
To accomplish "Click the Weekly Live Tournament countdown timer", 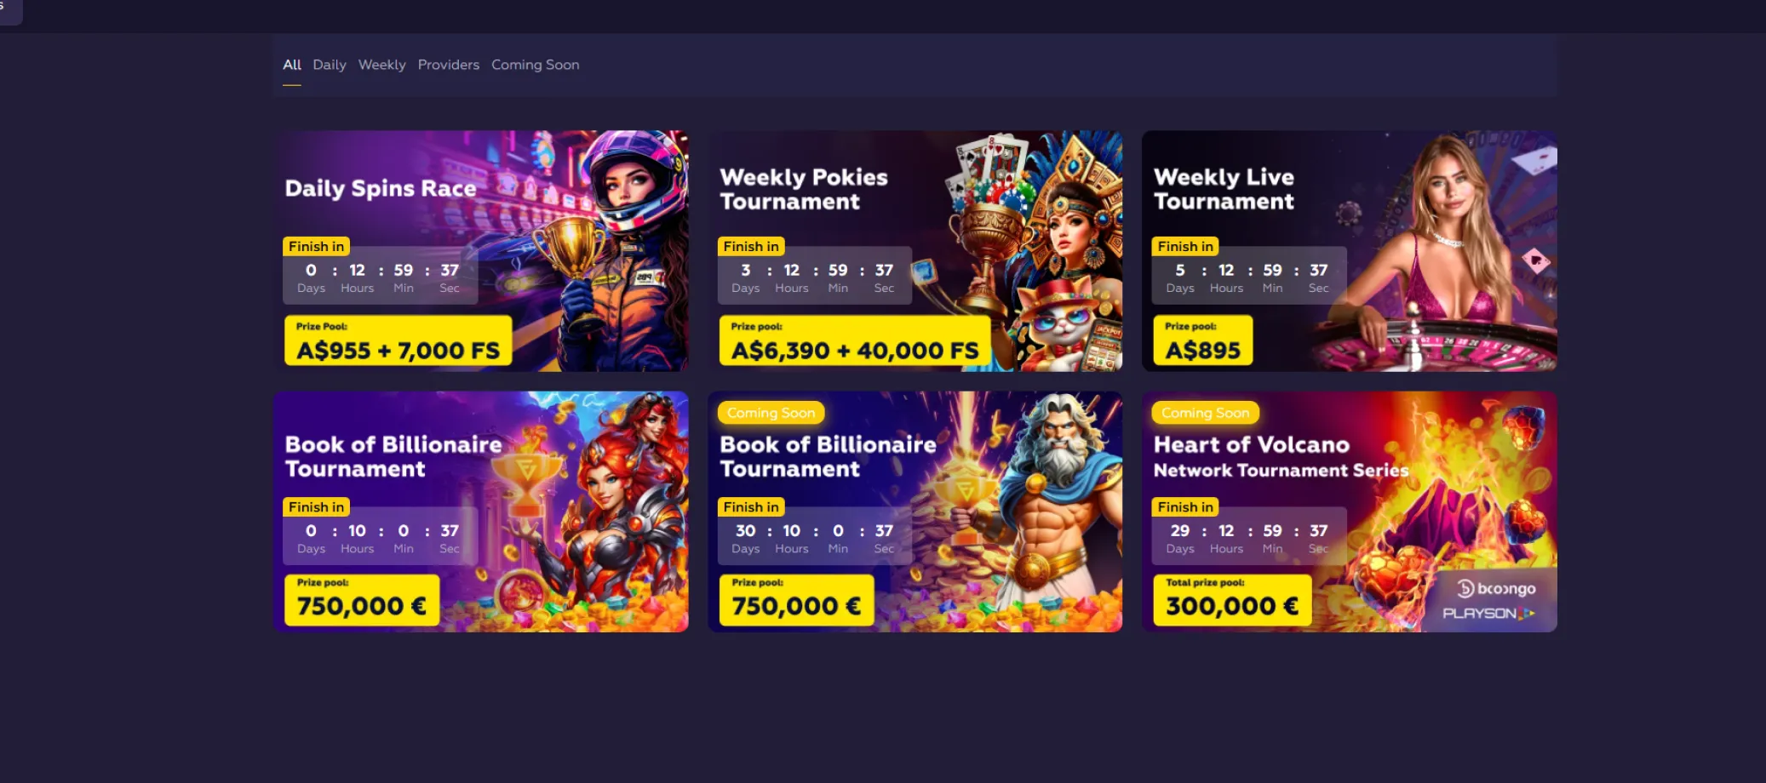I will click(1249, 276).
